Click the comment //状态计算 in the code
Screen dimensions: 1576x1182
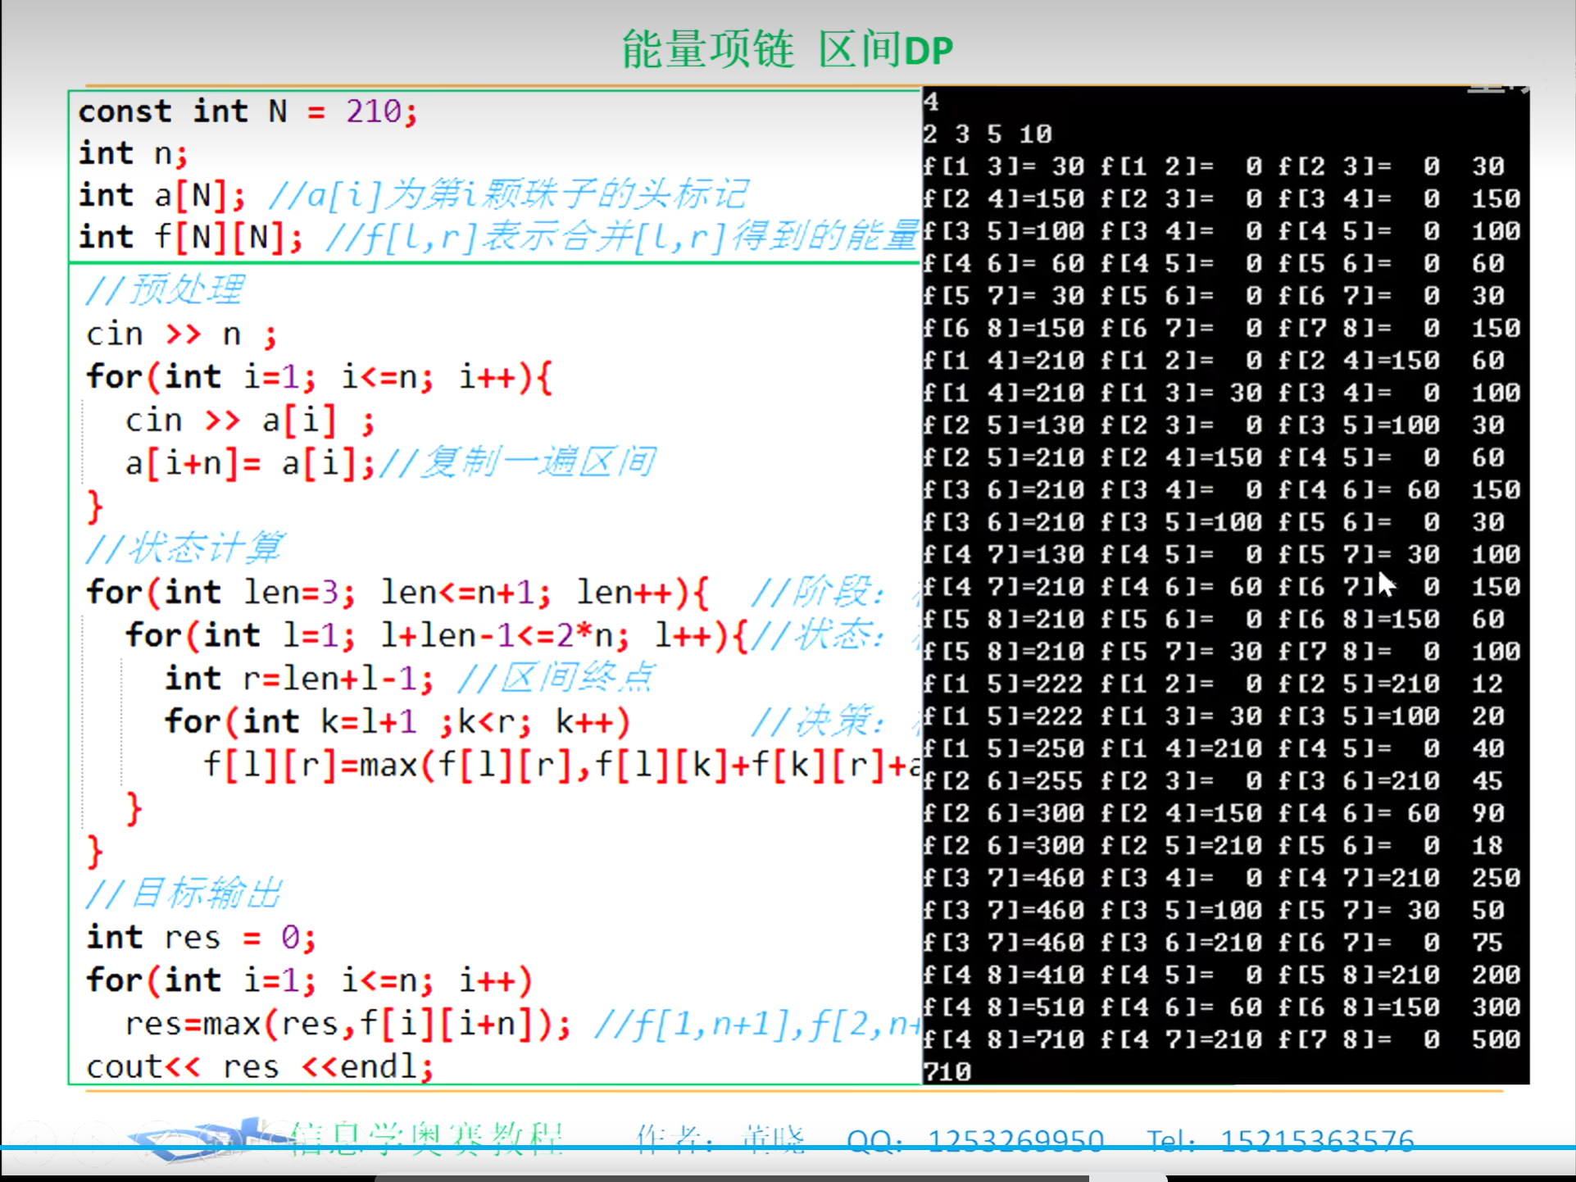[x=184, y=548]
